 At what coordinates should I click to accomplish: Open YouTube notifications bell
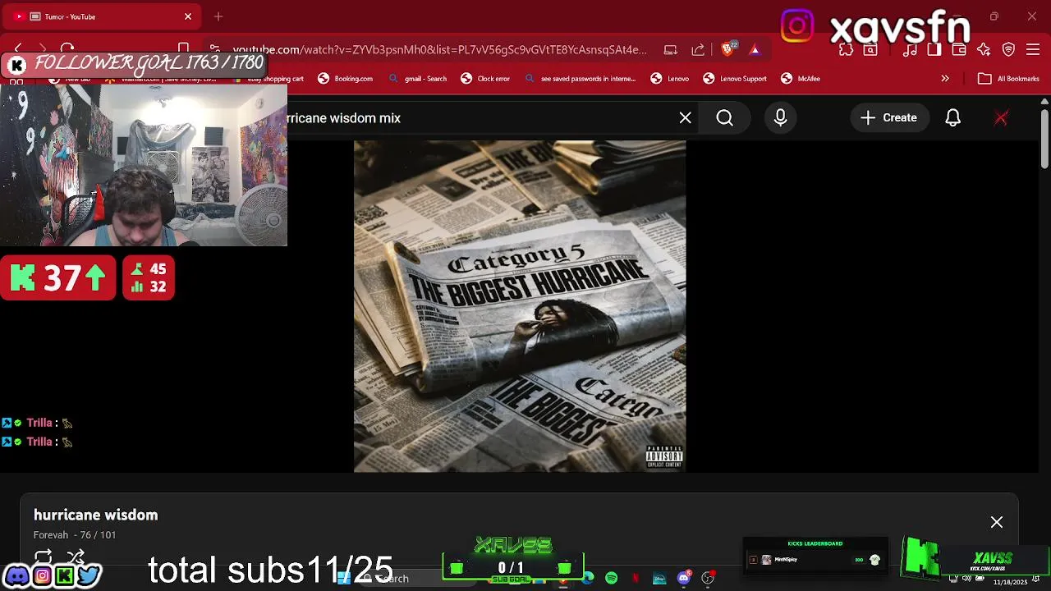tap(953, 118)
